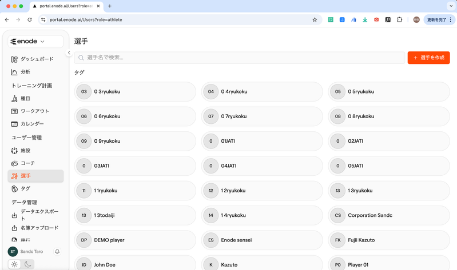Reload the page with refresh icon
457x270 pixels.
point(29,20)
